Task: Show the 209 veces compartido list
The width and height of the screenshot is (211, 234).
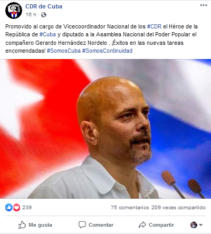Action: pyautogui.click(x=178, y=208)
